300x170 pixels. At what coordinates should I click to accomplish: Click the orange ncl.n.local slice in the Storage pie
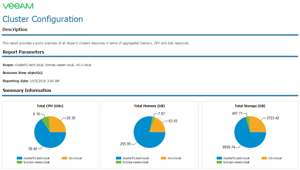coord(257,125)
